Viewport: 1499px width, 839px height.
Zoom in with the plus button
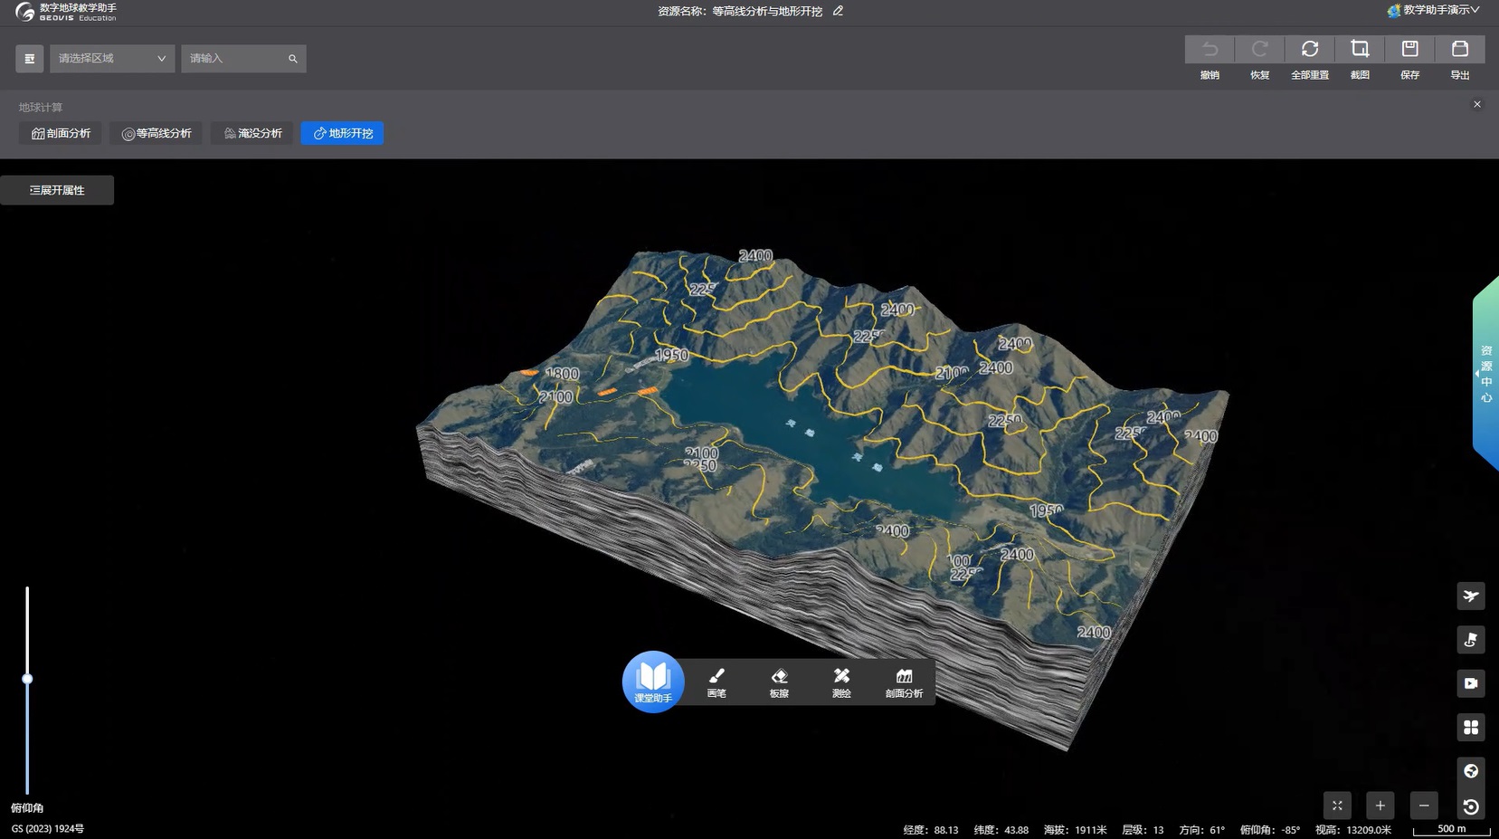tap(1380, 806)
